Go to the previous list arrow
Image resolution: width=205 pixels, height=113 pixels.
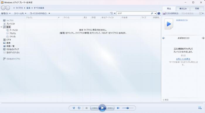[163, 38]
